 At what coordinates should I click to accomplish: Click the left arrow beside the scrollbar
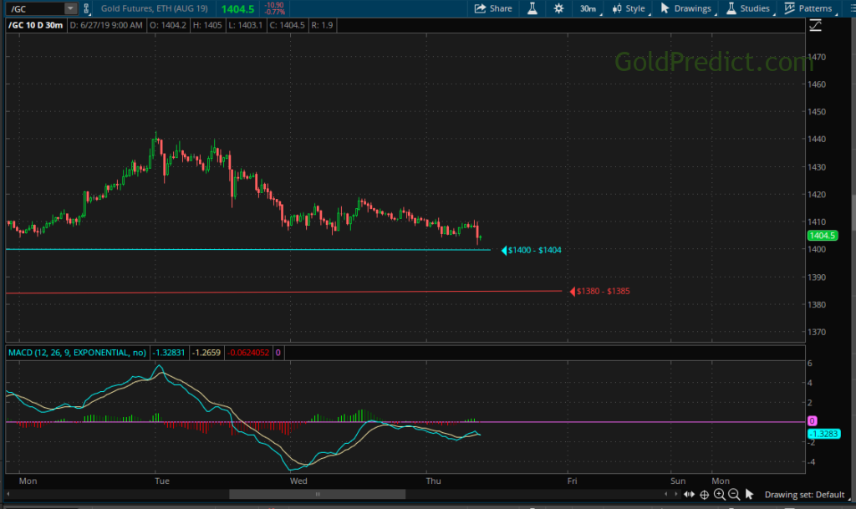coord(666,494)
